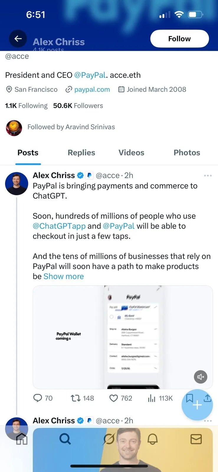This screenshot has height=472, width=218.
Task: Open the Photos tab
Action: coord(187,153)
